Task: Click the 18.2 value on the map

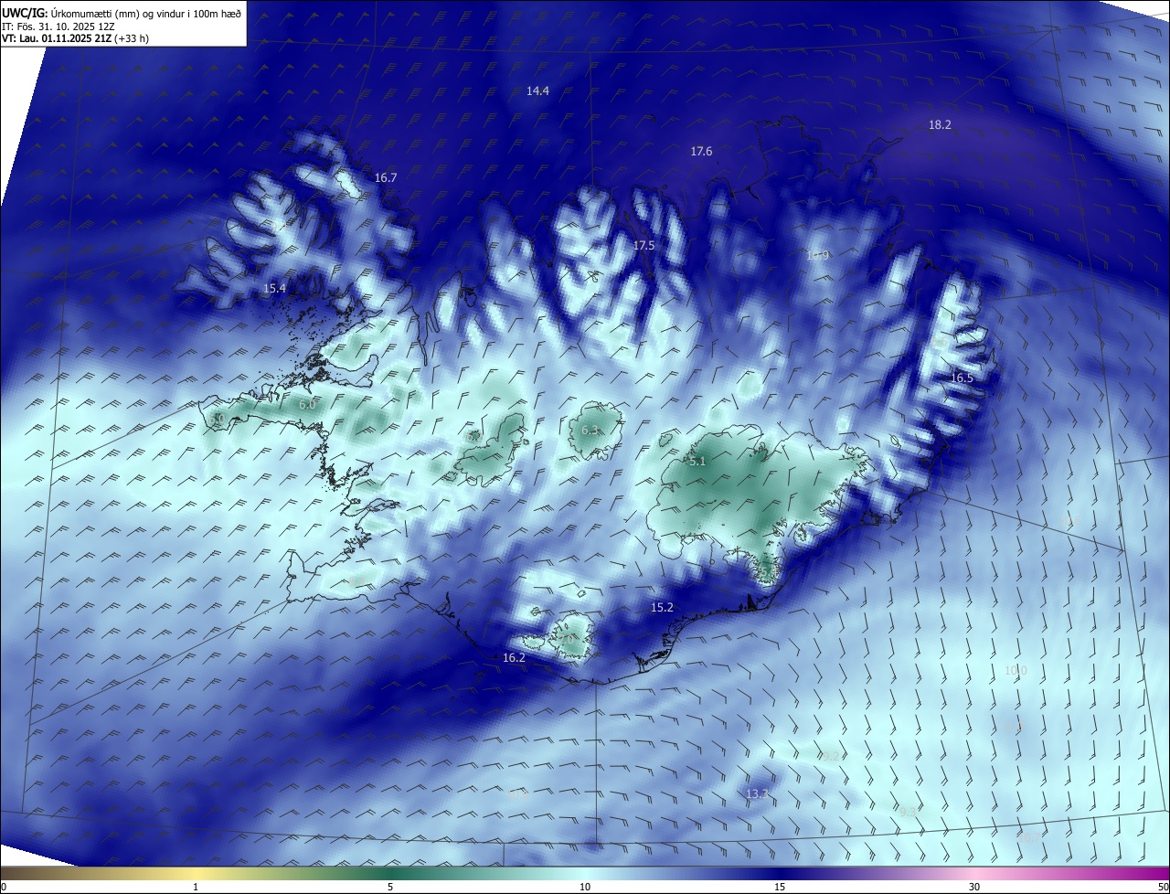Action: [940, 124]
